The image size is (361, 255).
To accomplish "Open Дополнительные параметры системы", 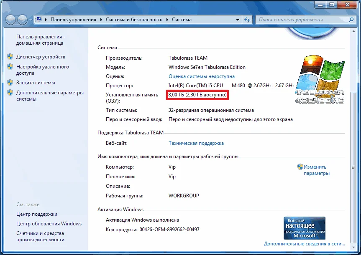I will pos(50,96).
